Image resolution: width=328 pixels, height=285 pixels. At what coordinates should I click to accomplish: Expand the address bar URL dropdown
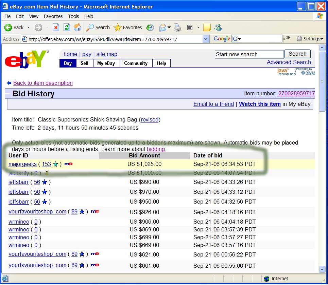point(206,39)
